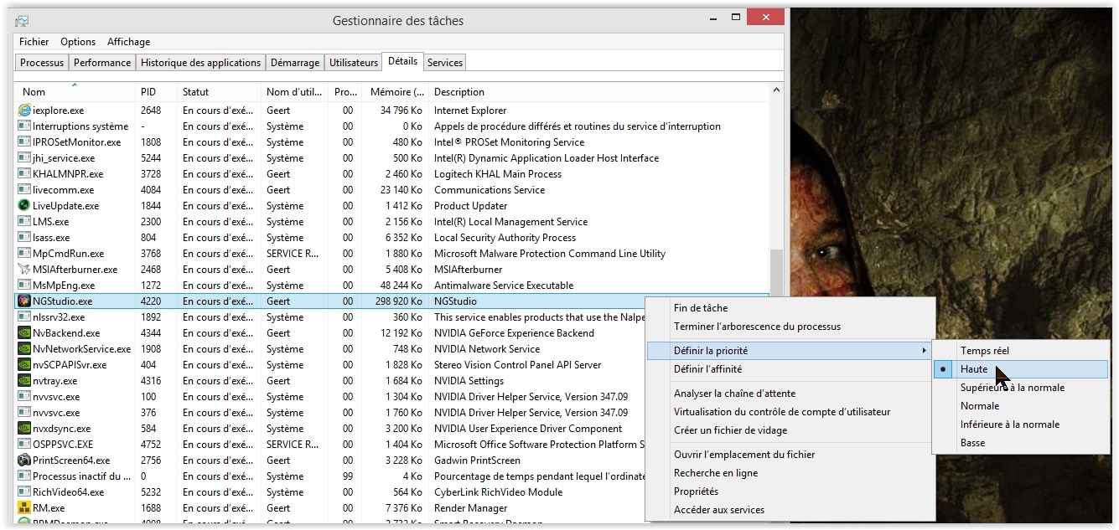Click the nvSCPAPISvr.exe NVIDIA icon

[24, 364]
